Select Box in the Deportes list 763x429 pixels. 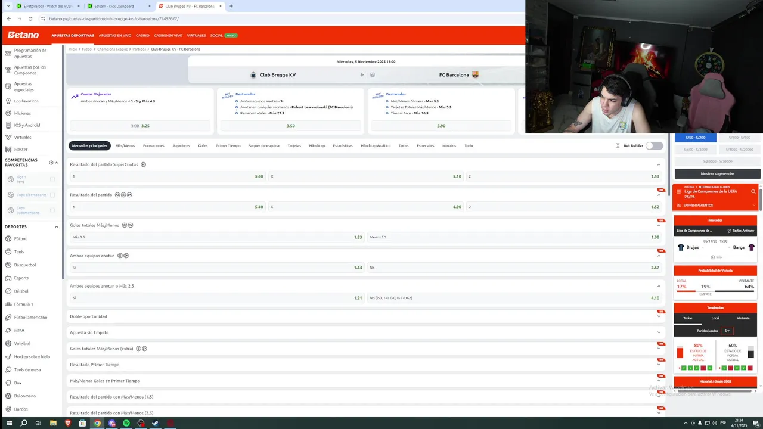point(17,383)
